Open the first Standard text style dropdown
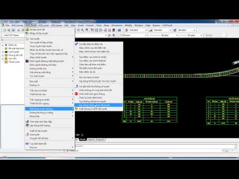This screenshot has height=179, width=239. coord(146,30)
